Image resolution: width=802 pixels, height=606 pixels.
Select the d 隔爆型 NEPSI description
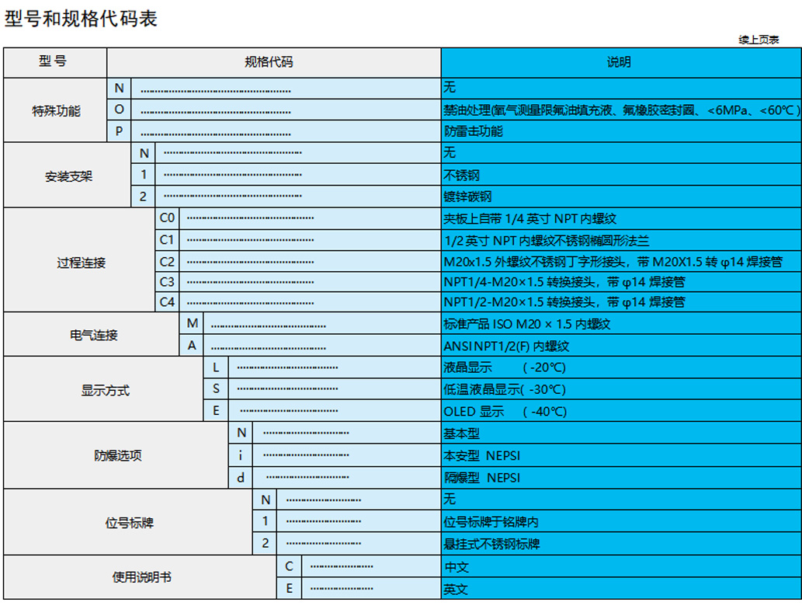pyautogui.click(x=497, y=477)
